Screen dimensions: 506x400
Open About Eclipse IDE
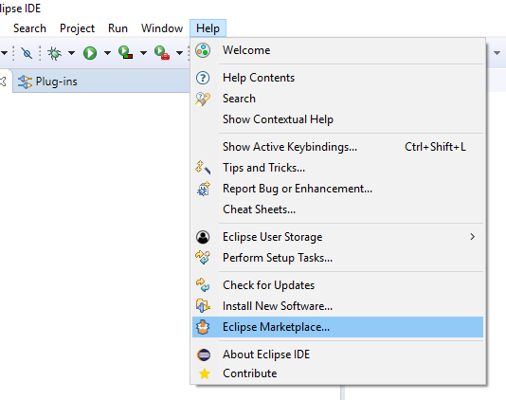(337, 355)
